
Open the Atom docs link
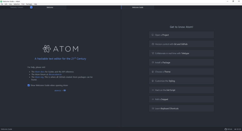[x=40, y=72]
